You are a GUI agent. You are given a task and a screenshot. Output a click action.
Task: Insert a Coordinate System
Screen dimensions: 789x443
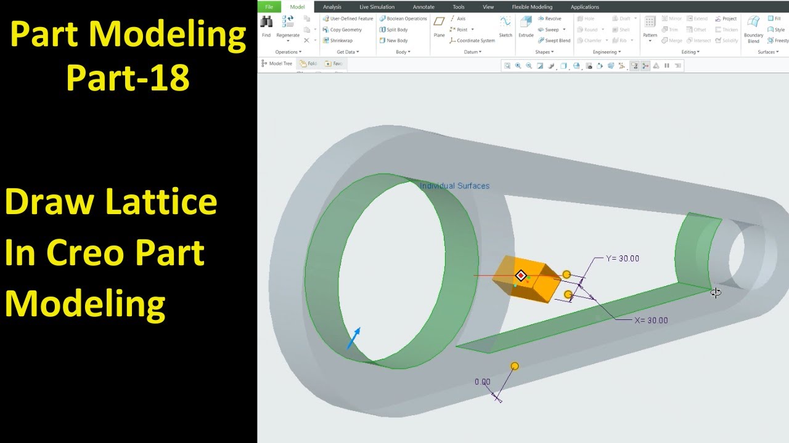tap(472, 41)
